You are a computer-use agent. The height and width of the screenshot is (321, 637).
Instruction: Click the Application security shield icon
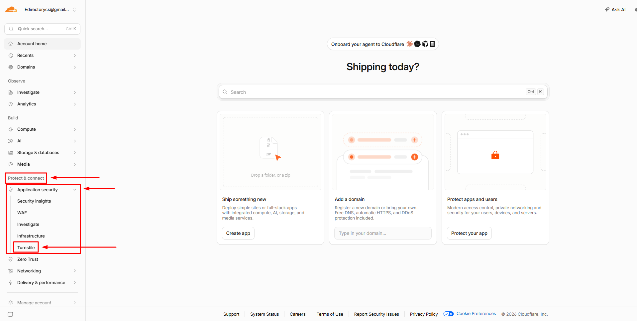[x=11, y=190]
